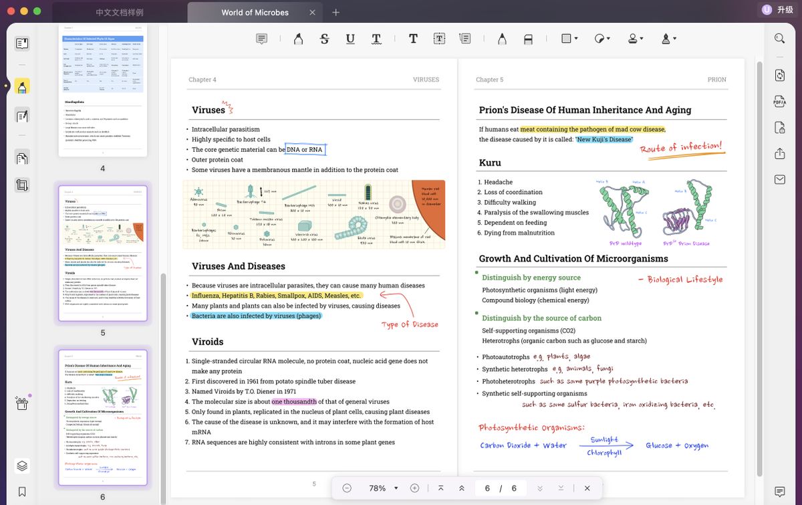802x505 pixels.
Task: Open the bookmark panel in left sidebar
Action: coord(22,492)
